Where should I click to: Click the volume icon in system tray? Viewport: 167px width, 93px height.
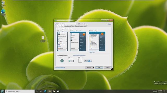pos(156,91)
